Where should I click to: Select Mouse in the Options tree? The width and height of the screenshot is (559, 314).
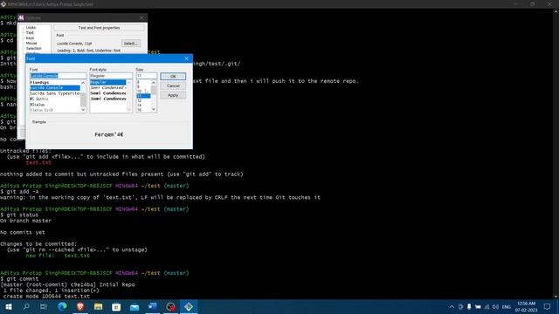coord(31,43)
